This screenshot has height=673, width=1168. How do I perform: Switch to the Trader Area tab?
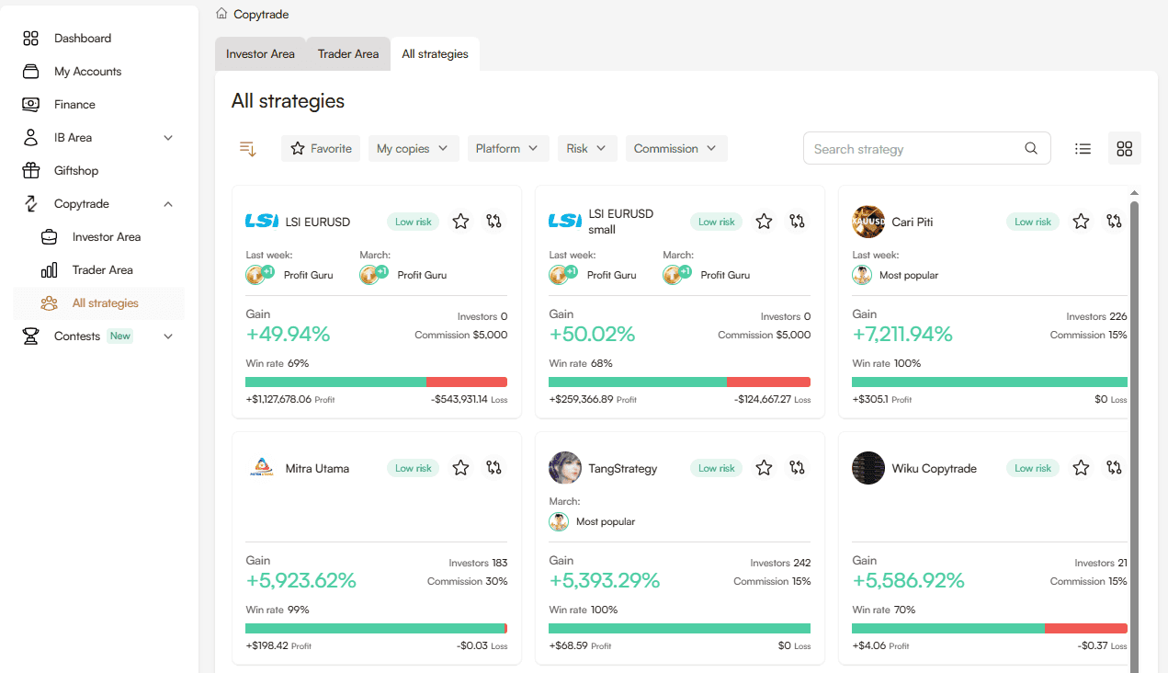(x=347, y=54)
